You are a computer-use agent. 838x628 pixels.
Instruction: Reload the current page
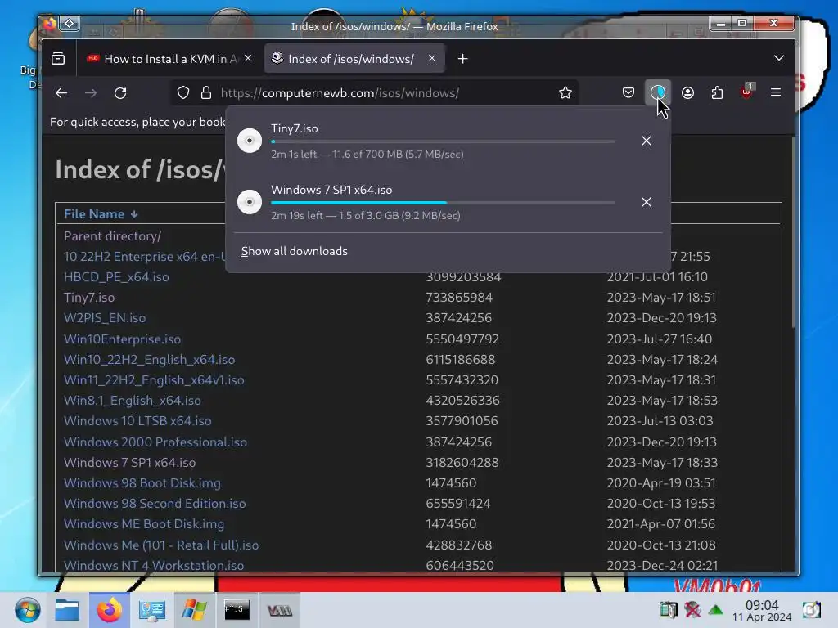click(120, 93)
